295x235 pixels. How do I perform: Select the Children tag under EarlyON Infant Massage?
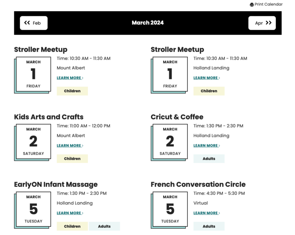tap(72, 226)
